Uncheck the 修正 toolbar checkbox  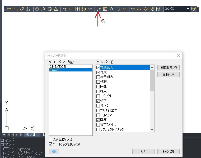point(98,101)
